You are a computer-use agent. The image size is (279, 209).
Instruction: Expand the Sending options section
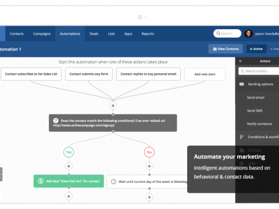click(257, 84)
